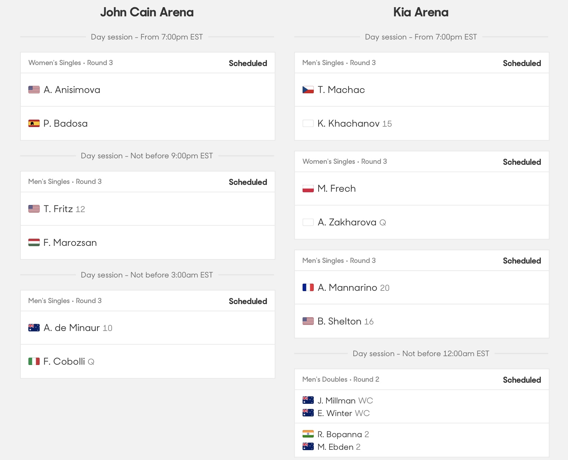Click the French flag beside A. Mannarino
Viewport: 568px width, 460px height.
point(308,287)
